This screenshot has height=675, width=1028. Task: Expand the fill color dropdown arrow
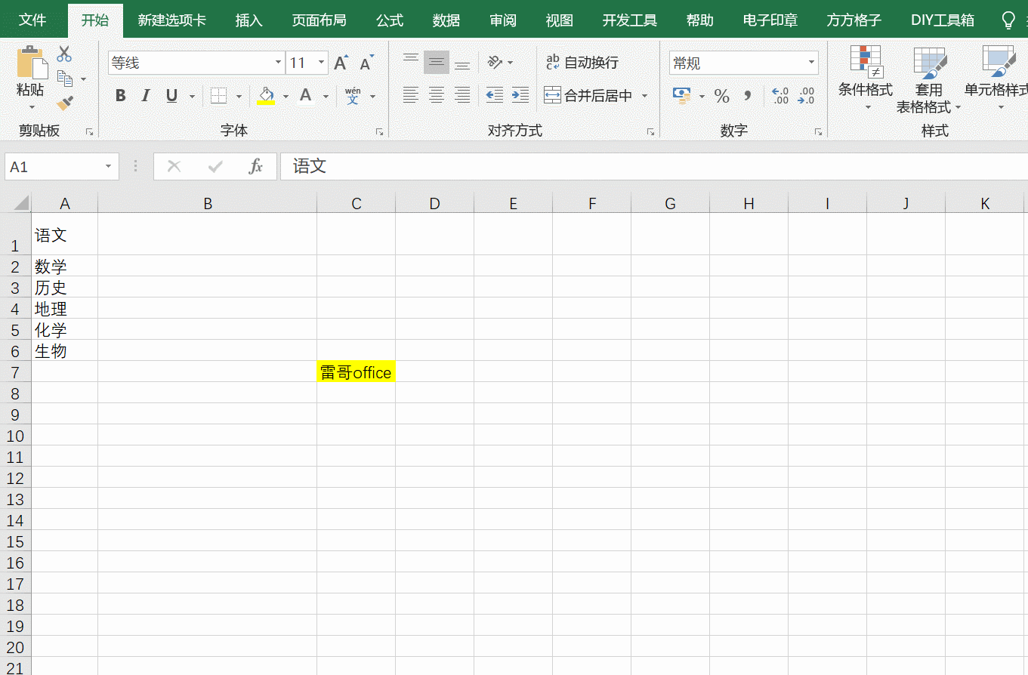(286, 97)
